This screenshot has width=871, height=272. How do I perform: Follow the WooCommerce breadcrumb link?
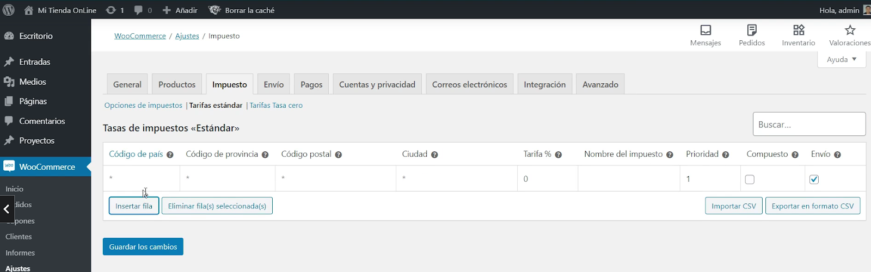tap(140, 36)
